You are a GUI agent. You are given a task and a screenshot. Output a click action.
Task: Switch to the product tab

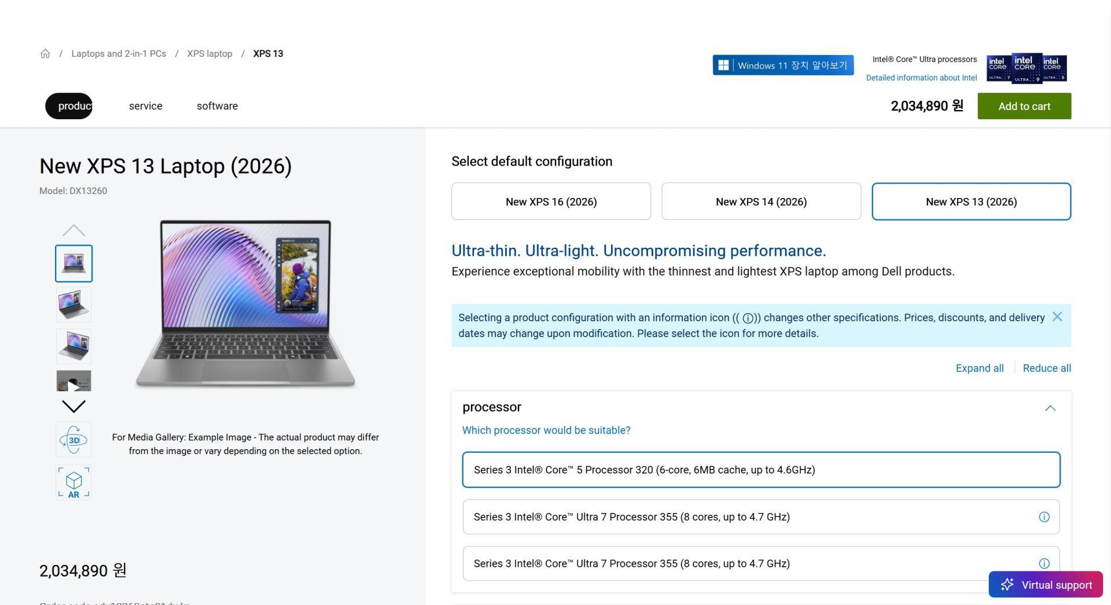click(69, 106)
